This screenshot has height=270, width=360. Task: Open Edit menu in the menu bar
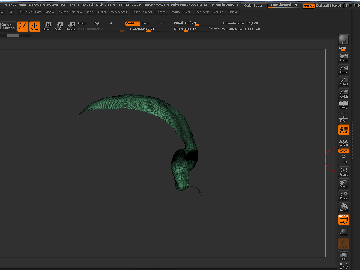pos(11,12)
